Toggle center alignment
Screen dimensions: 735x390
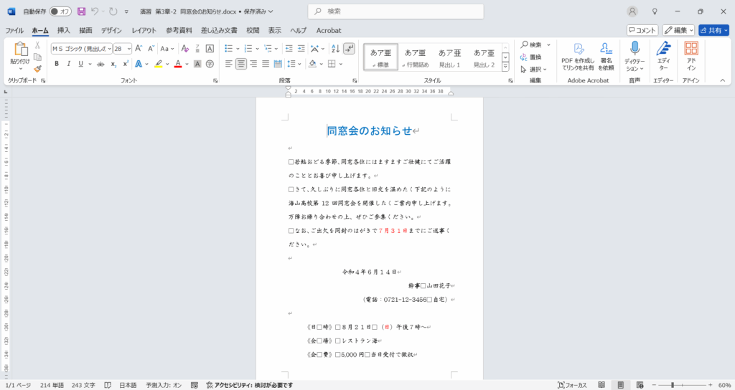click(x=241, y=64)
